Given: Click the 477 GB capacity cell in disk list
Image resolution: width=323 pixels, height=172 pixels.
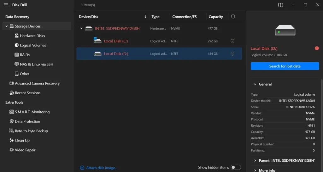Looking at the screenshot, I should click(213, 29).
